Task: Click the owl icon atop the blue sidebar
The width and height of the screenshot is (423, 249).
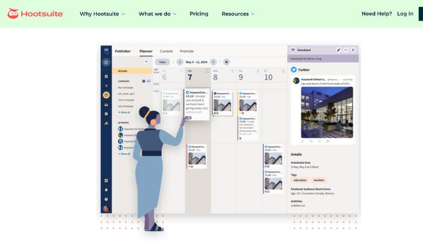Action: tap(106, 51)
